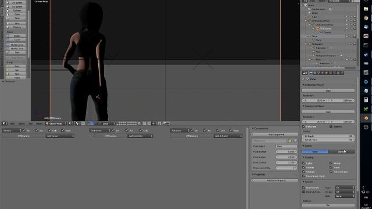Open Calculator from the Windows taskbar

(x=366, y=100)
